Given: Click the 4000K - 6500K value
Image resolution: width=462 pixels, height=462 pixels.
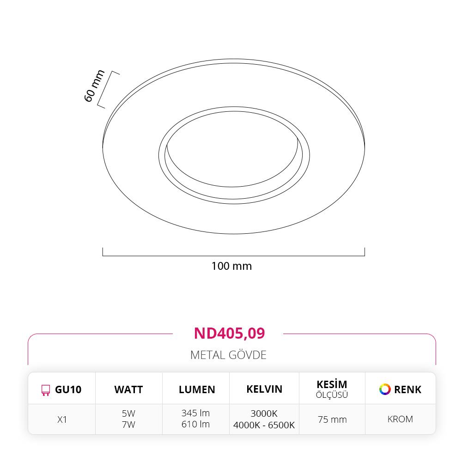Looking at the screenshot, I should coord(264,425).
